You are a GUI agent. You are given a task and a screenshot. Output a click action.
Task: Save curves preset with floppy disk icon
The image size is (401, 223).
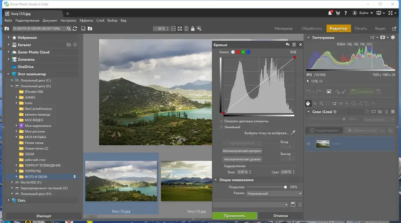pyautogui.click(x=293, y=204)
